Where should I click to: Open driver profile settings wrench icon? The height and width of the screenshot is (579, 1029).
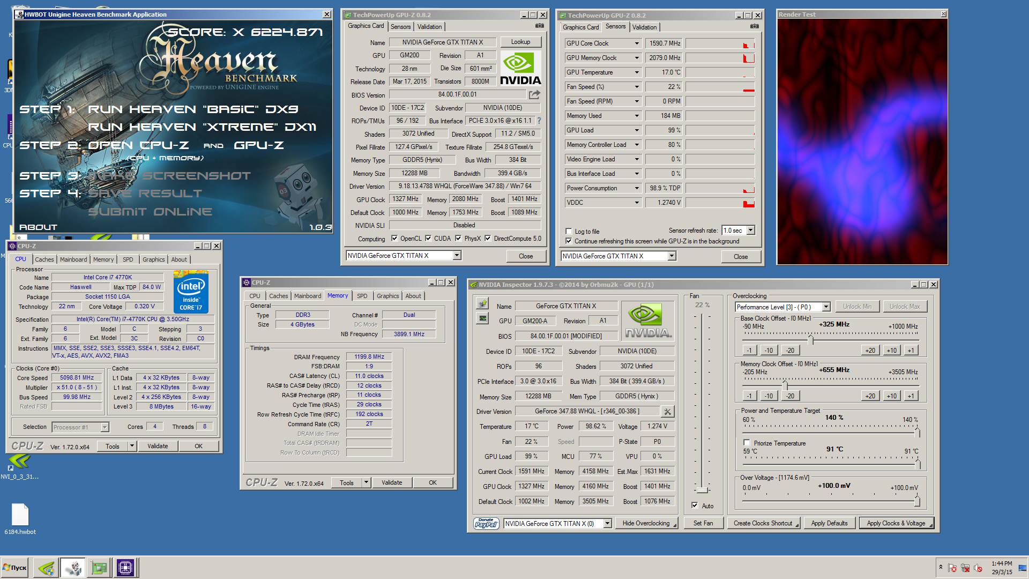click(x=667, y=412)
